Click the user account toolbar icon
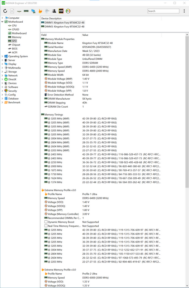The width and height of the screenshot is (189, 288). pyautogui.click(x=54, y=11)
